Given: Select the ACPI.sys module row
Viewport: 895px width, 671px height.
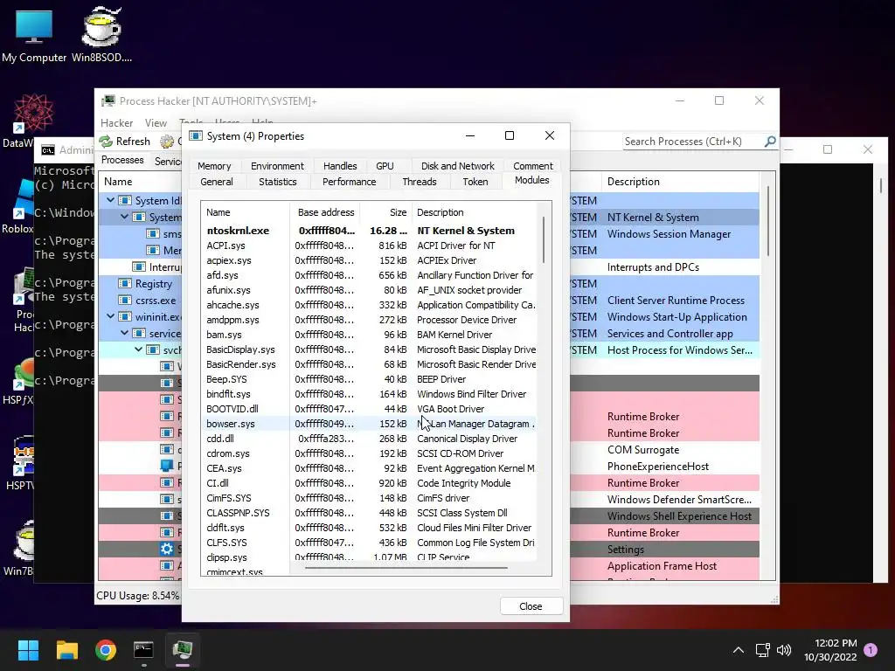Looking at the screenshot, I should 369,246.
